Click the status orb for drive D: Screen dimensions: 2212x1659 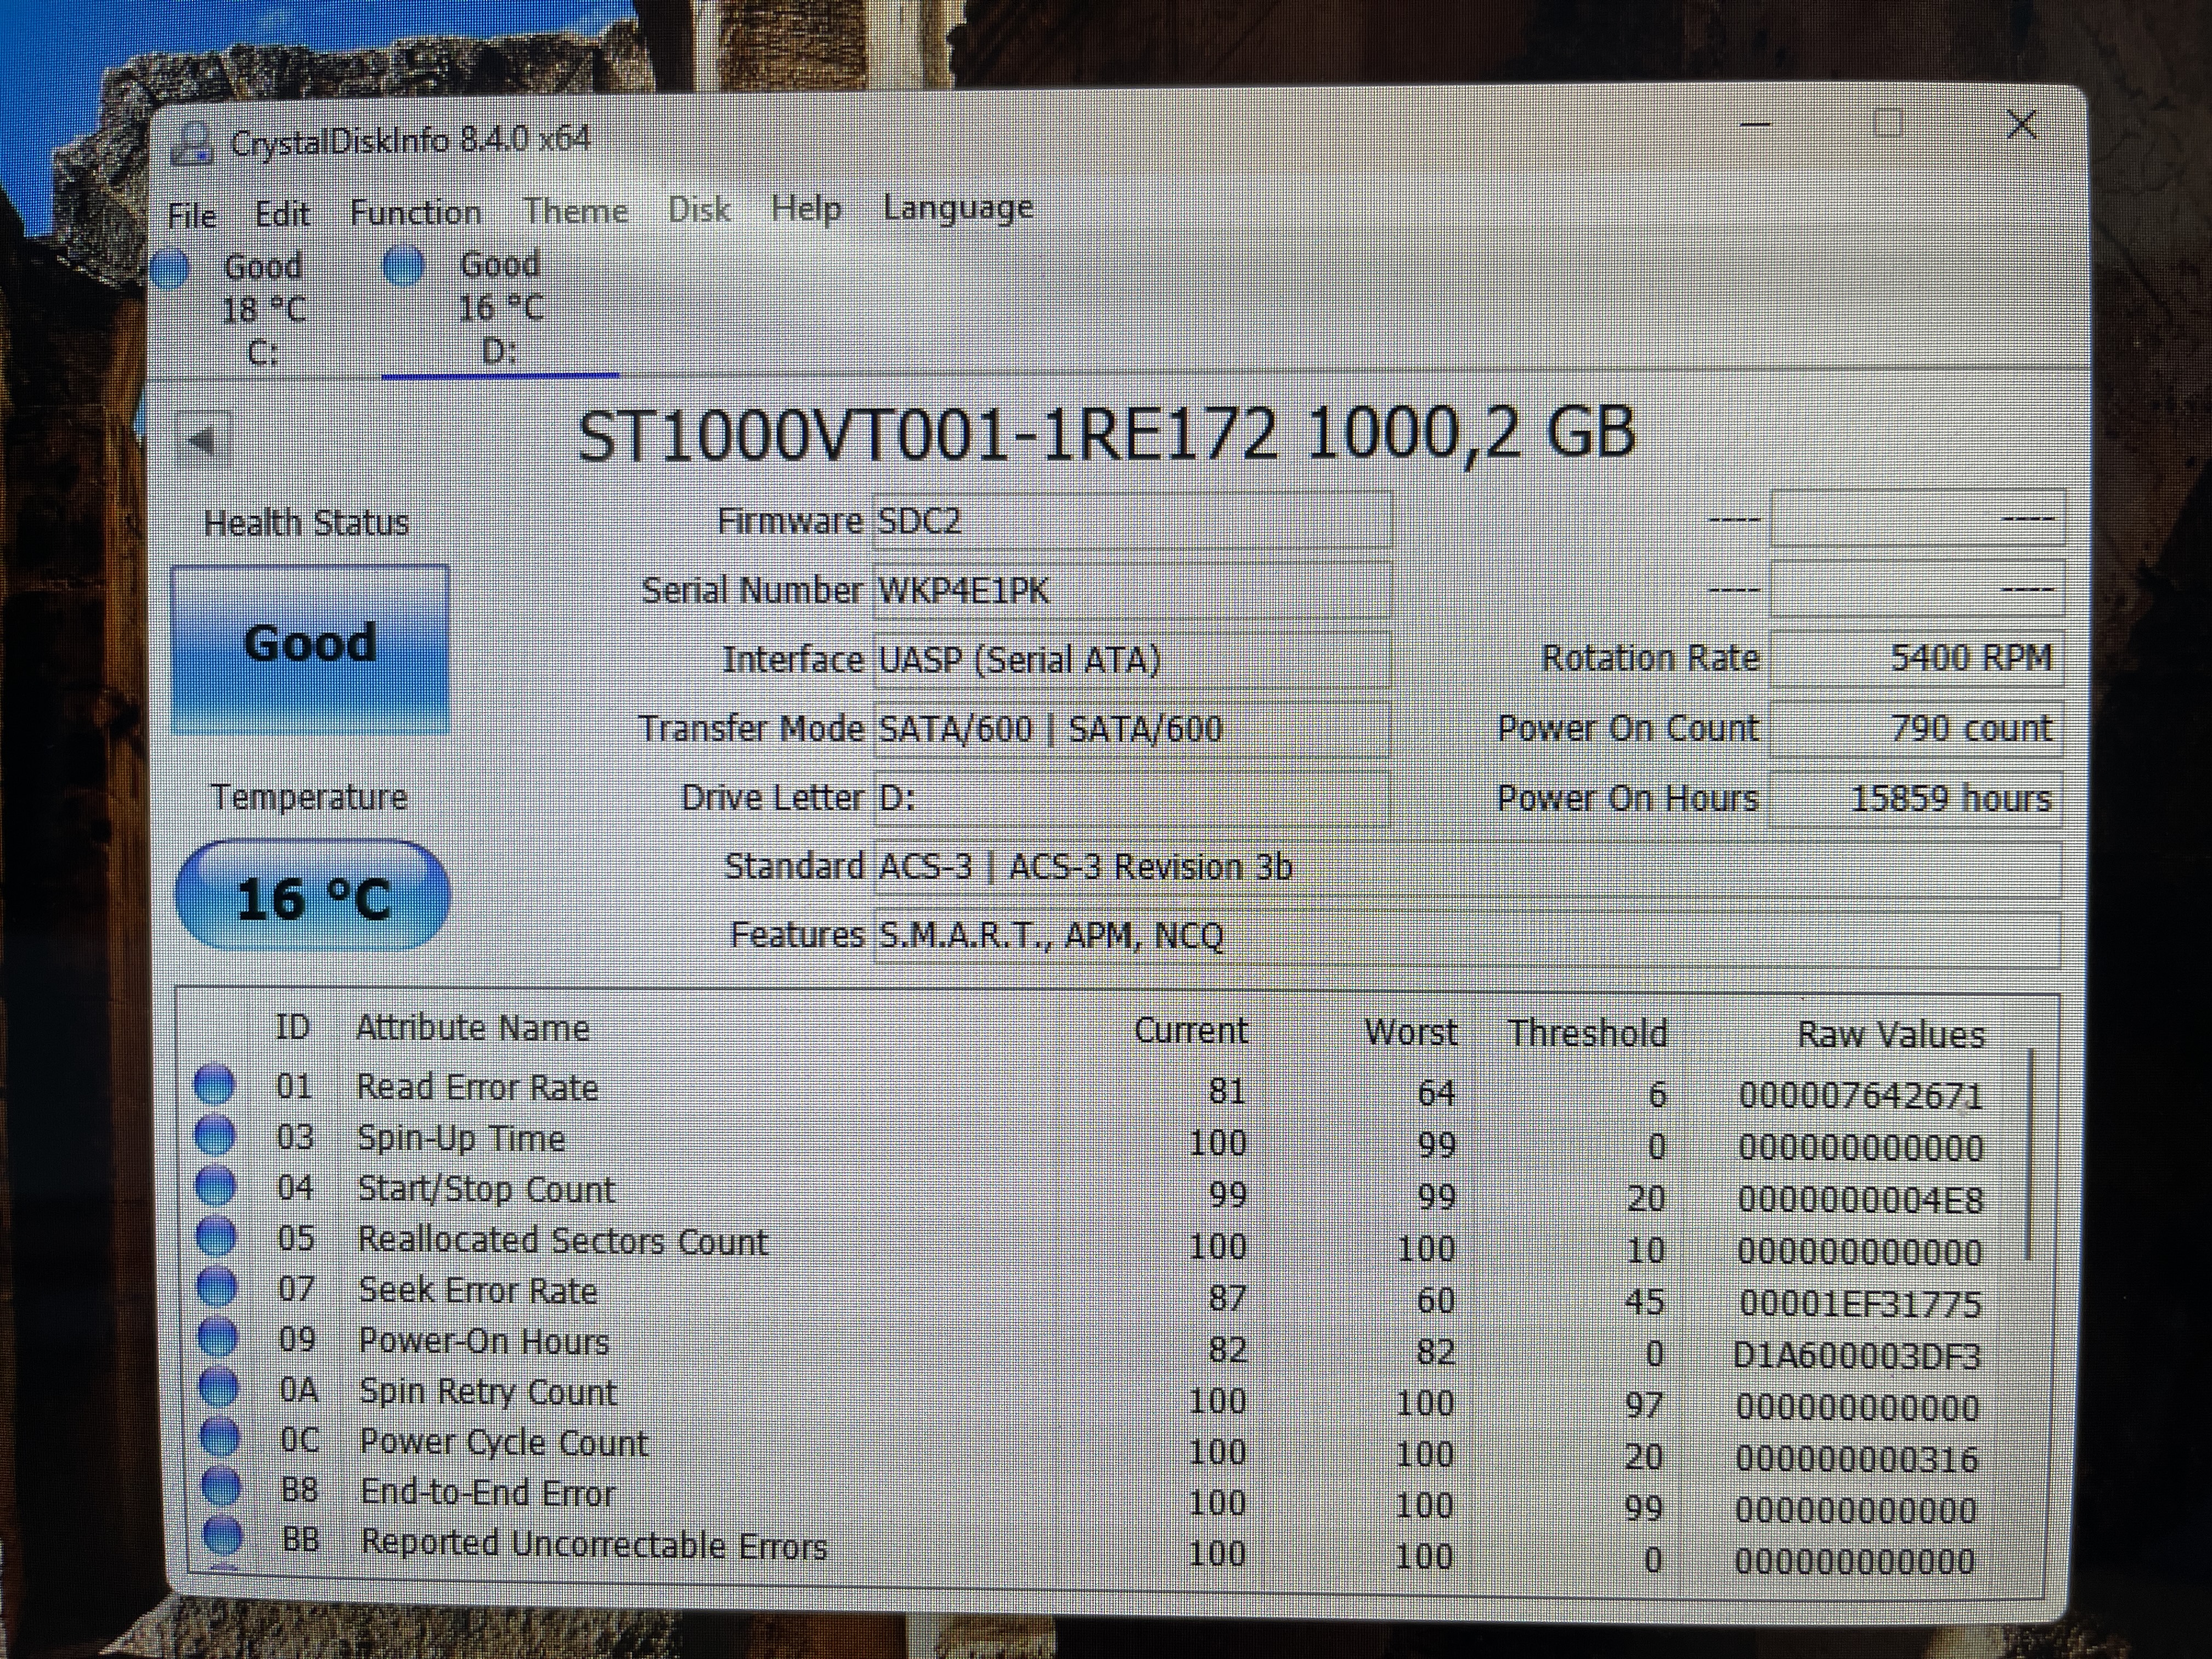click(405, 266)
